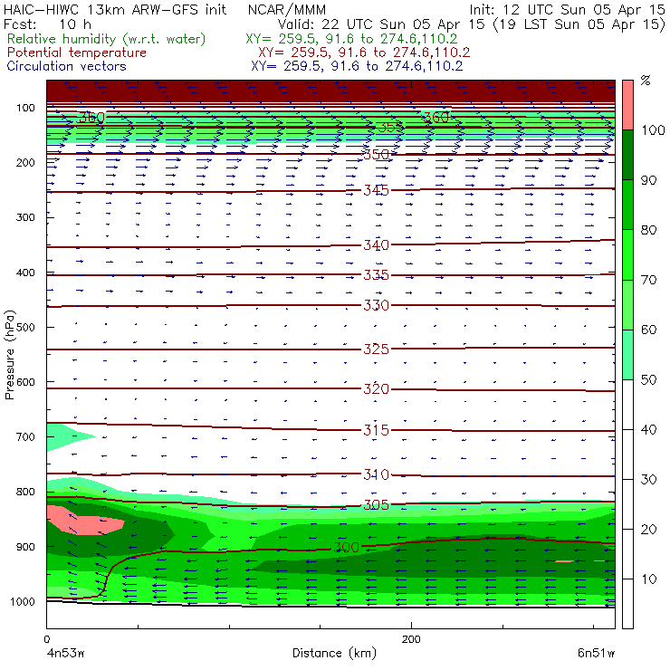Click the colorbar value 10

coord(648,579)
